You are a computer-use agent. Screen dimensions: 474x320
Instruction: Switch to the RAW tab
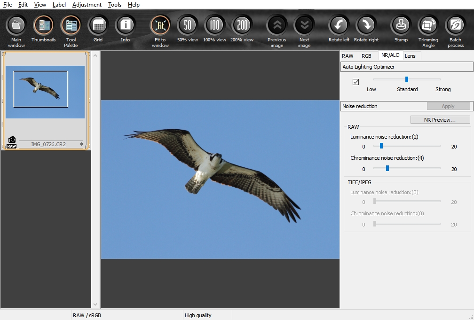pyautogui.click(x=348, y=56)
